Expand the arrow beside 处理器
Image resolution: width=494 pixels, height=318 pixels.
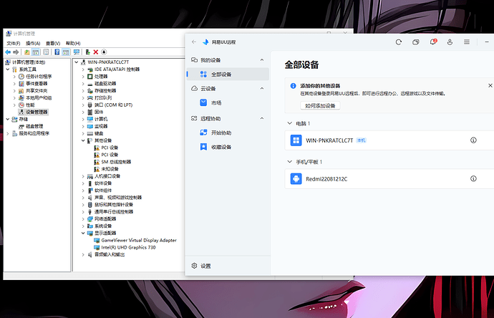tap(83, 77)
